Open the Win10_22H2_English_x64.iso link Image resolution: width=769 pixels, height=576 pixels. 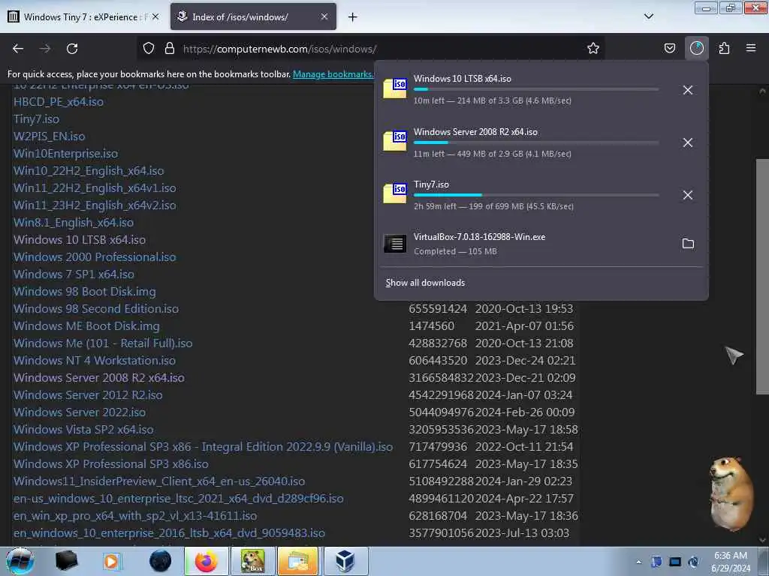tap(89, 171)
